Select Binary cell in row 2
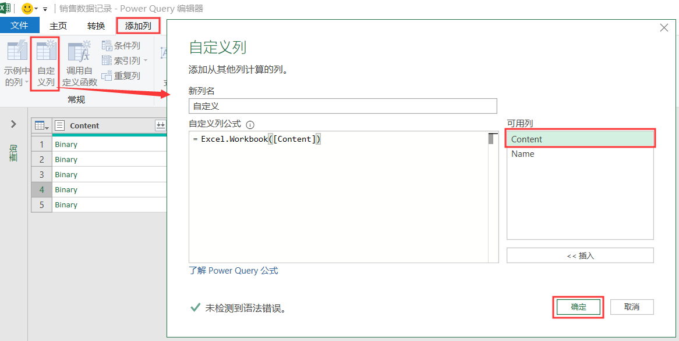The height and width of the screenshot is (341, 679). point(109,160)
